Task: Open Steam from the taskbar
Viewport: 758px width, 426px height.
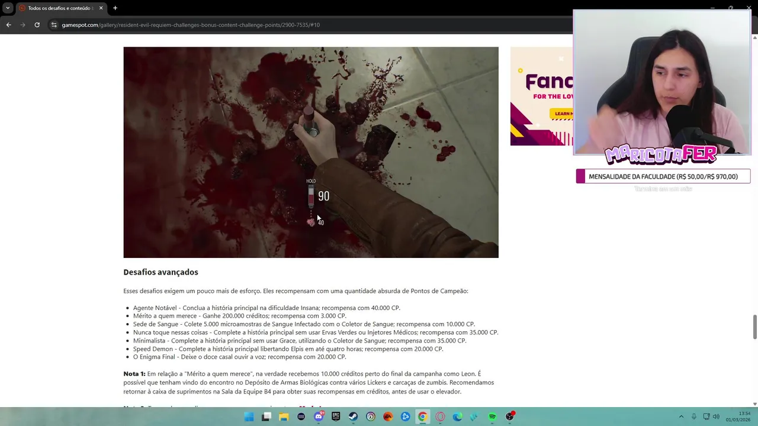Action: click(353, 417)
